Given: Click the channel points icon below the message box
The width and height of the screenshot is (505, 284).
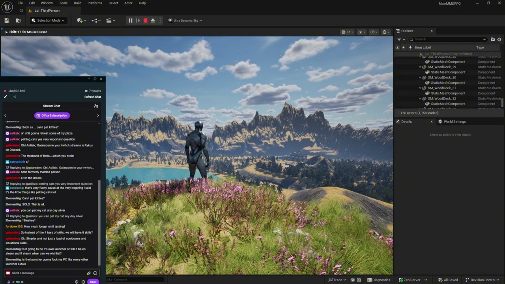Looking at the screenshot, I should 9,282.
